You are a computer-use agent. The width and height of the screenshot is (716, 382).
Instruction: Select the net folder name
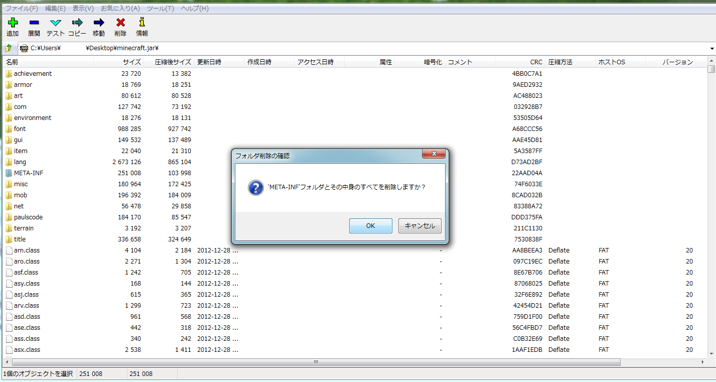[x=19, y=206]
